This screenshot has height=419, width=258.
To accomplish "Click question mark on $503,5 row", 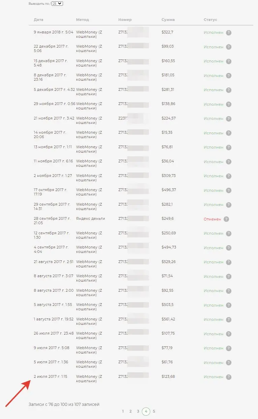I will pyautogui.click(x=229, y=305).
